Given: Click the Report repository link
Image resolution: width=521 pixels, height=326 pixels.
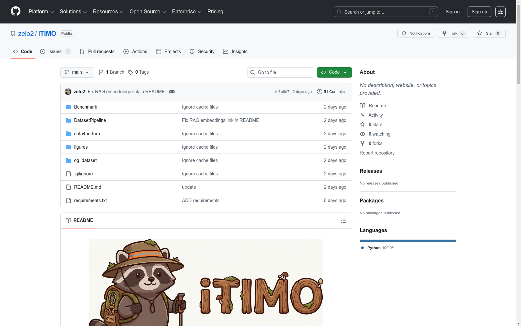Looking at the screenshot, I should click(377, 153).
